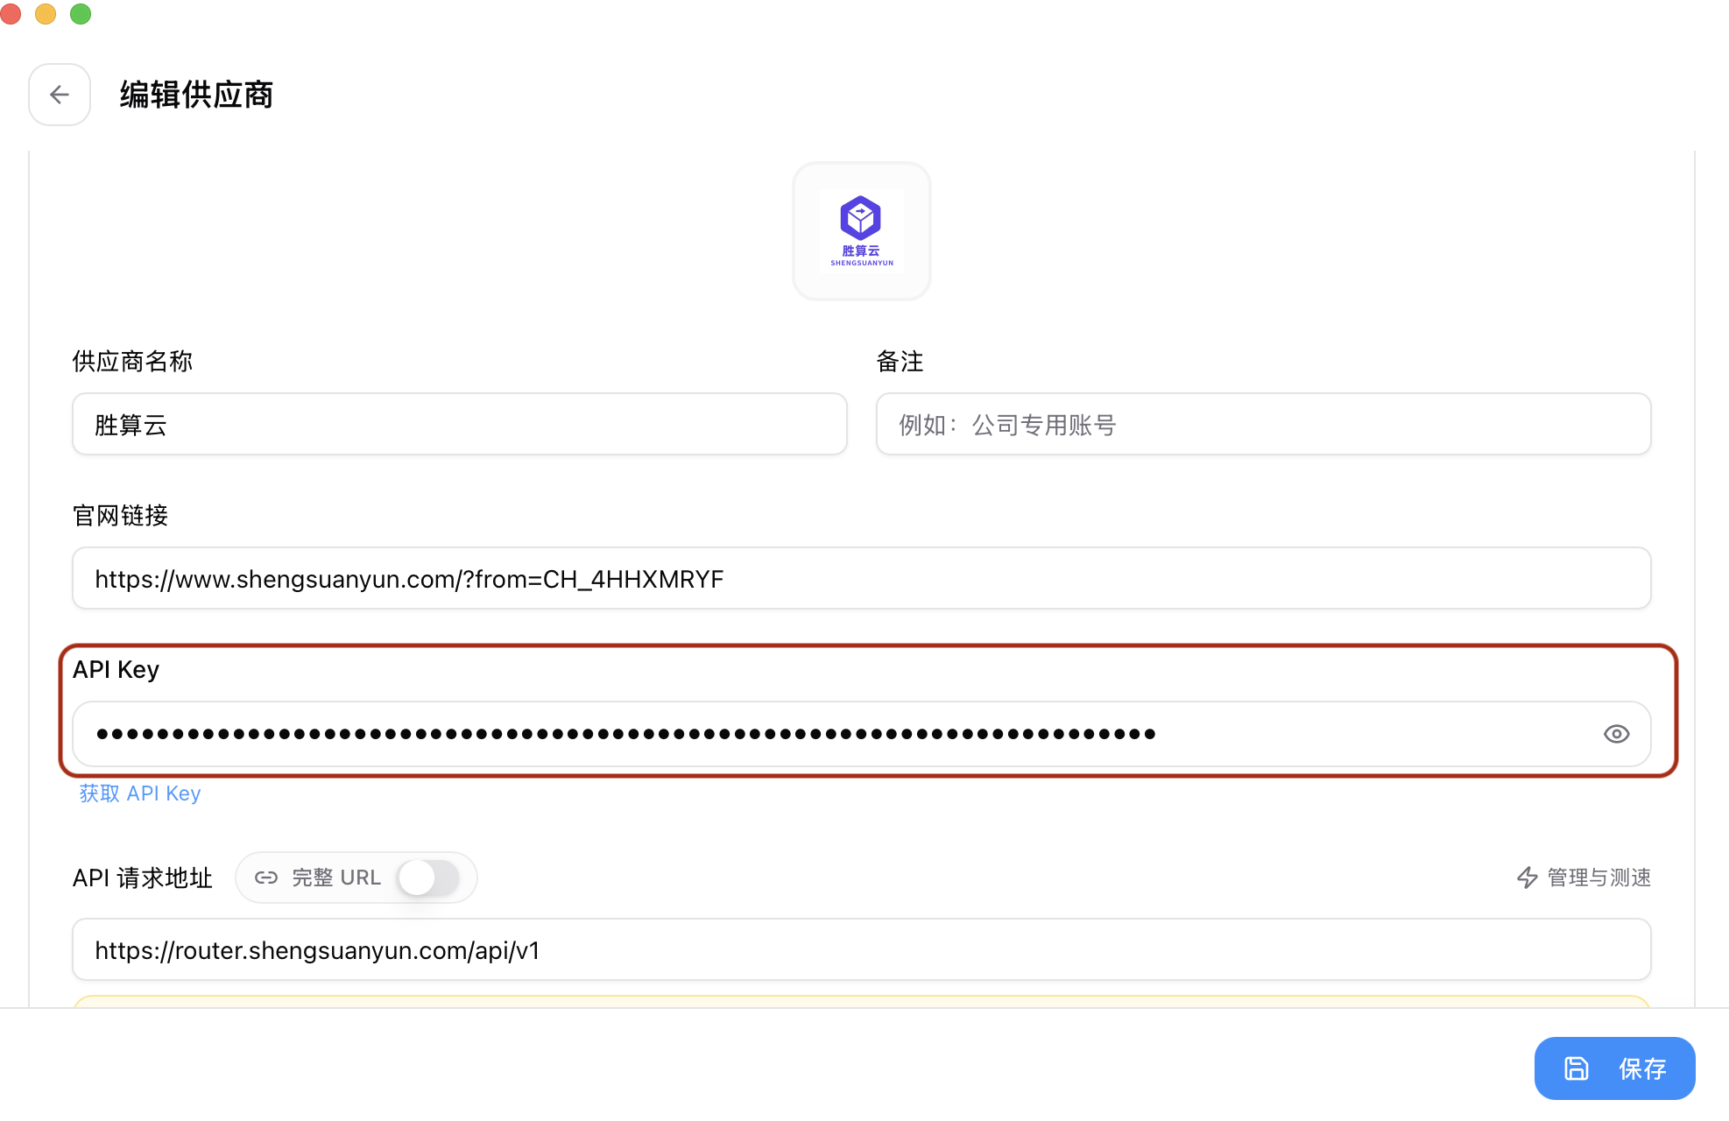Screen dimensions: 1729x1121
Task: Open the 获取 API Key link
Action: tap(140, 793)
